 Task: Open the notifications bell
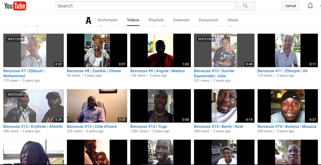pos(310,6)
